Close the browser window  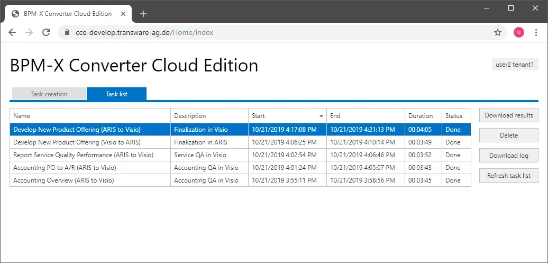click(535, 8)
